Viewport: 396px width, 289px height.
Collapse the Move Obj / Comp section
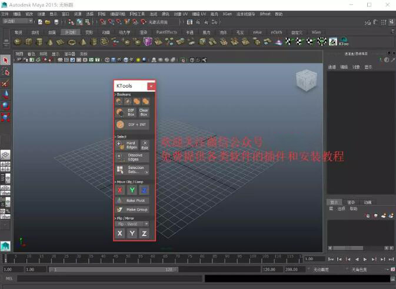[129, 182]
